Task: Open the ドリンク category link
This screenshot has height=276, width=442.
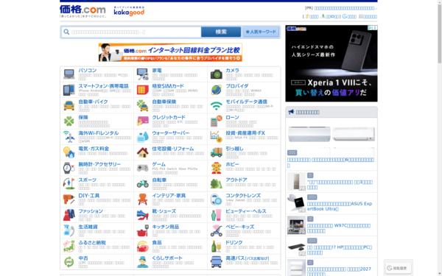Action: (234, 242)
